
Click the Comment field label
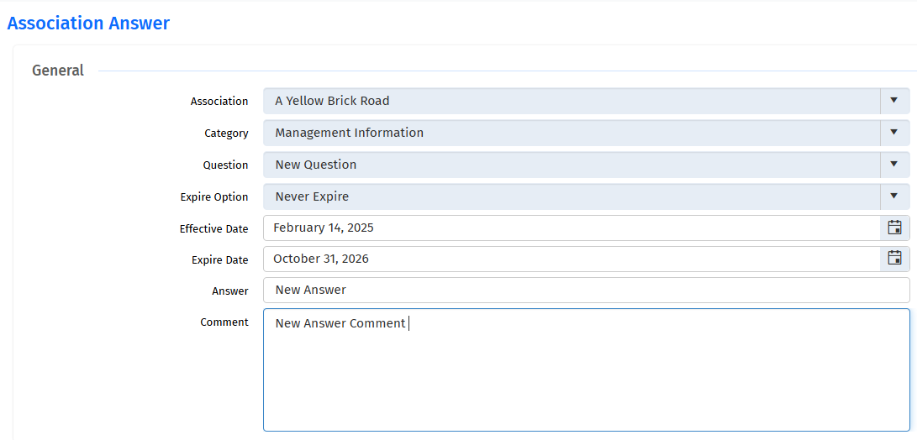[x=224, y=322]
